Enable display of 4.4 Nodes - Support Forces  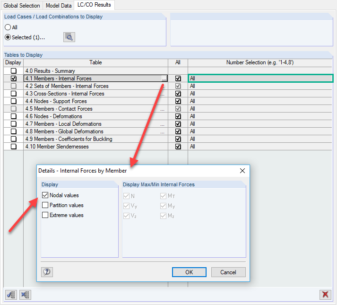point(14,101)
